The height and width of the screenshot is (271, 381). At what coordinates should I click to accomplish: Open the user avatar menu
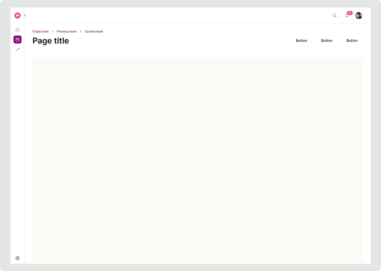pos(359,15)
